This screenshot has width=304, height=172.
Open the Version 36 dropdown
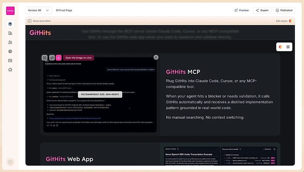click(38, 10)
